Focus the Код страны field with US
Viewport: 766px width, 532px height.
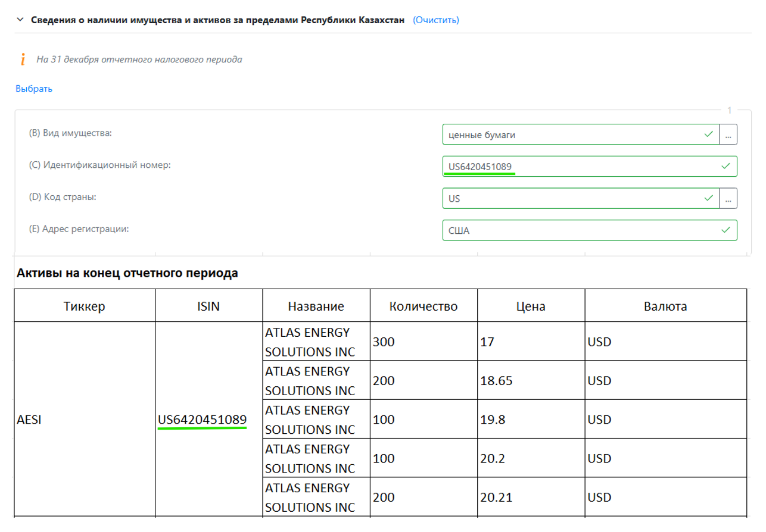tap(581, 199)
